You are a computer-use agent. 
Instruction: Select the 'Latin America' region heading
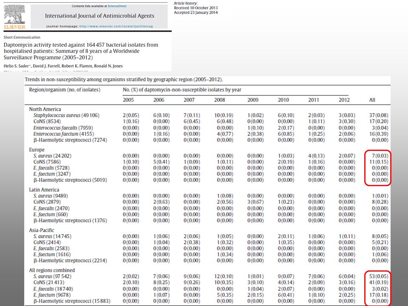[x=44, y=190]
